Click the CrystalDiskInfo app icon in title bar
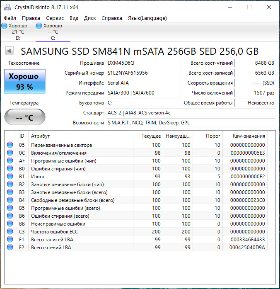Screen dimensions: 280x289 [7, 7]
